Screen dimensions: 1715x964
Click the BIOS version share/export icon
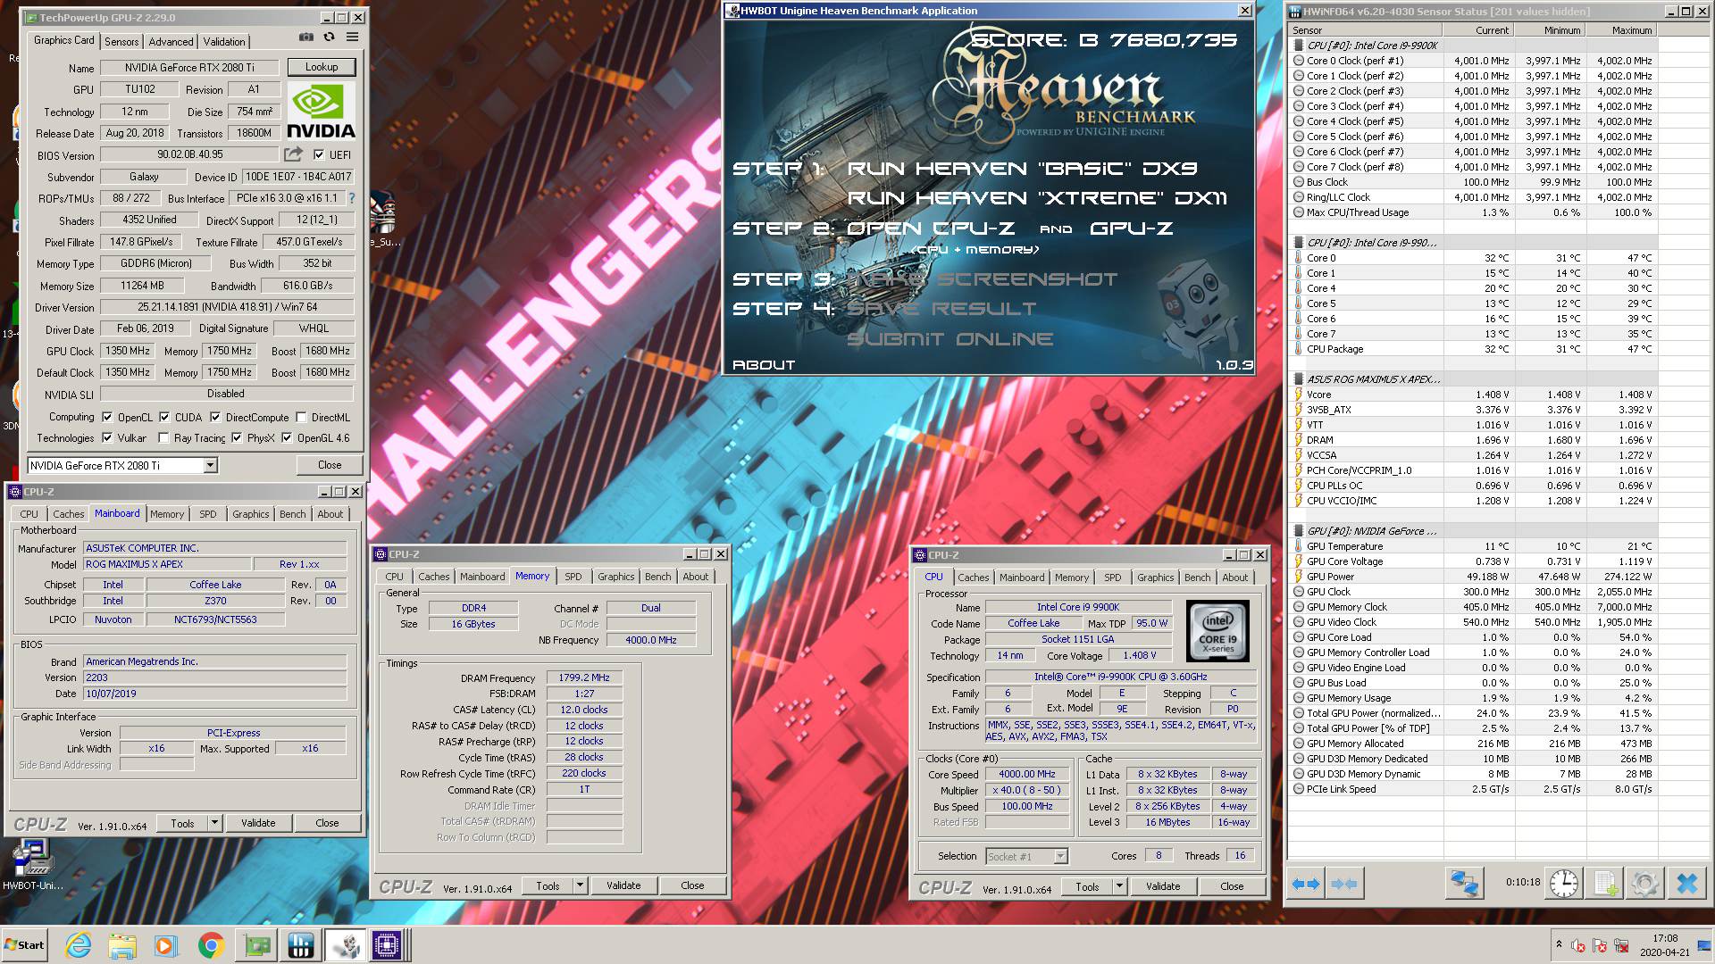pos(293,154)
